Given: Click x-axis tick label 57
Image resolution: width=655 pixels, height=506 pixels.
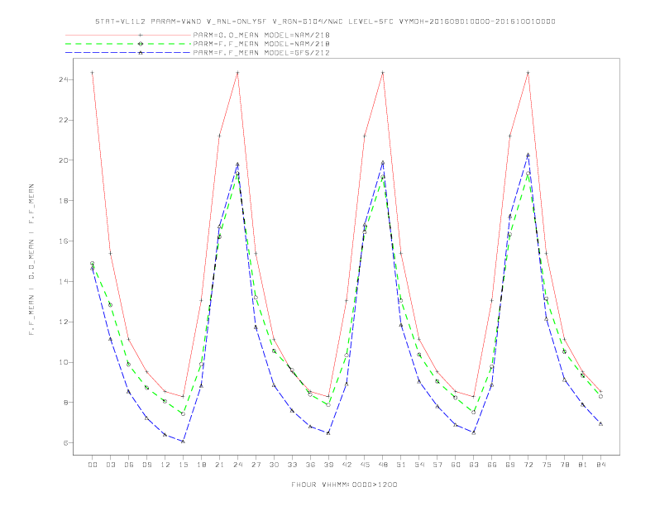Looking at the screenshot, I should 437,465.
